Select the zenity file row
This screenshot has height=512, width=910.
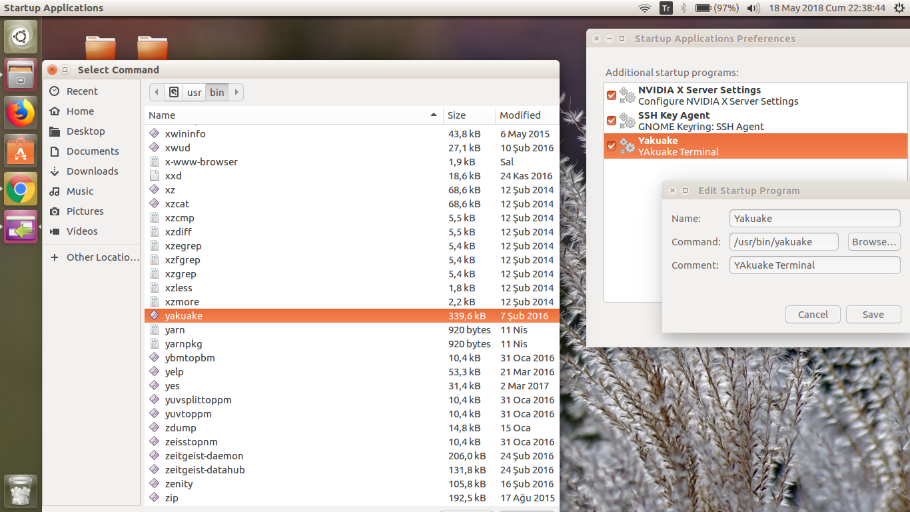tap(351, 484)
